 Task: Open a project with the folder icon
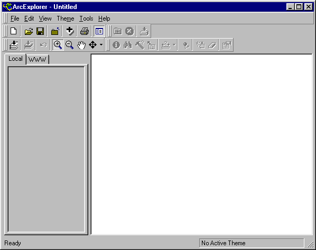(x=29, y=31)
